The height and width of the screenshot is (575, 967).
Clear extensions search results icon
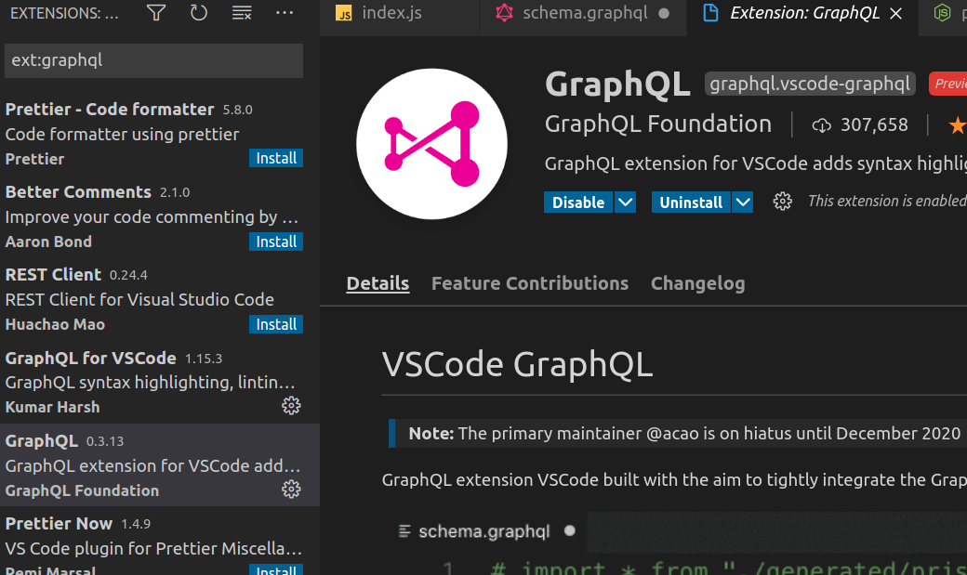coord(241,12)
